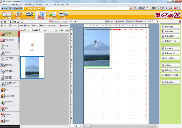182x128 pixels.
Task: Click the 元に戻す undo button
Action: 54,21
